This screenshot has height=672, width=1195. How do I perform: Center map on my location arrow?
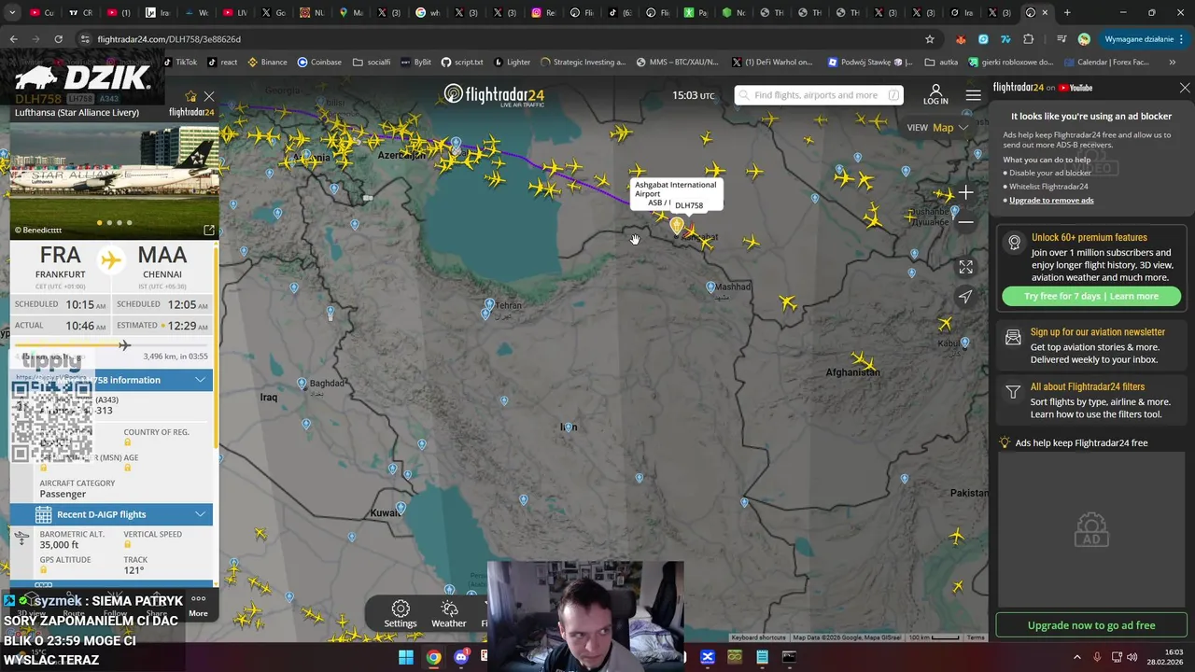(x=966, y=296)
